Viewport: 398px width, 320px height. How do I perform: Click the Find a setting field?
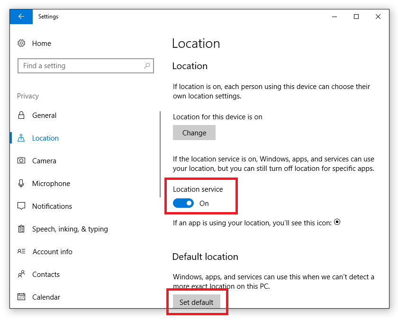86,66
